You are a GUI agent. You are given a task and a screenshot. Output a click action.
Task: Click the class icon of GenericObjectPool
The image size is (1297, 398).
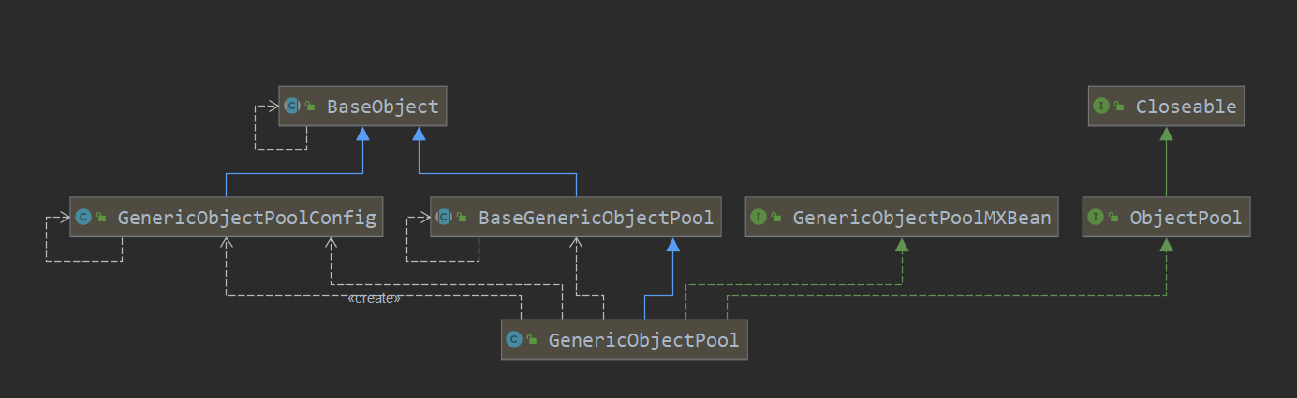513,340
